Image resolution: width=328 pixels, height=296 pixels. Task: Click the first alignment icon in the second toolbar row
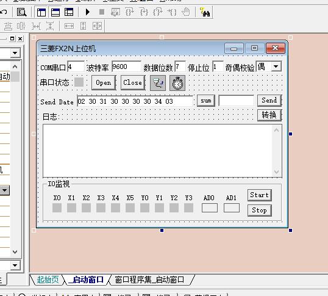click(x=9, y=26)
